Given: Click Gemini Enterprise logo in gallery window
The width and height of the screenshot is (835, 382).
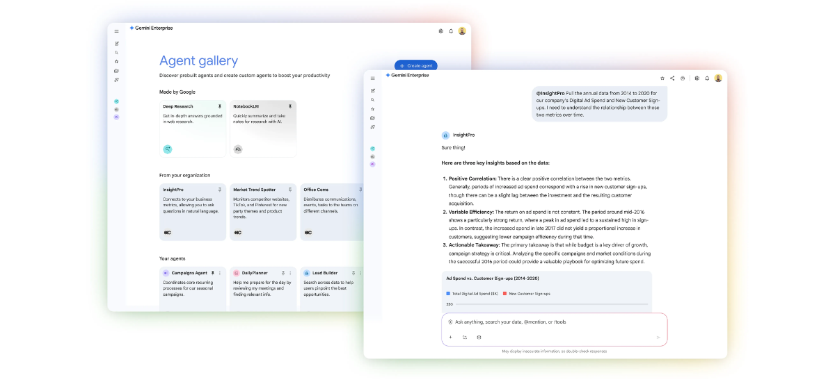Looking at the screenshot, I should [151, 28].
